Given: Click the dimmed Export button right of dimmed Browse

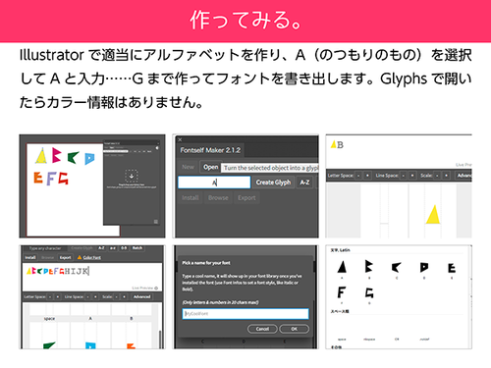Looking at the screenshot, I should tap(246, 197).
